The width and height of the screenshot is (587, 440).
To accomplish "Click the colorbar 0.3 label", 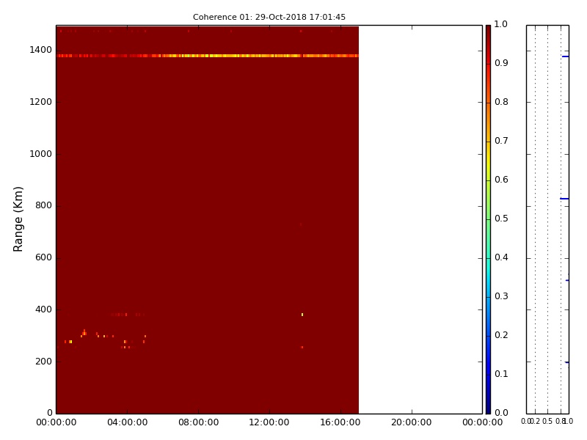I will pyautogui.click(x=501, y=296).
